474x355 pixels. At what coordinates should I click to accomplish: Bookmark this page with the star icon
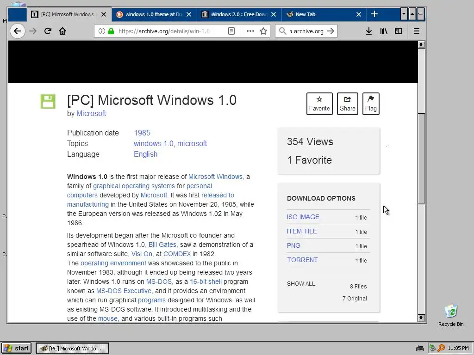coord(263,31)
